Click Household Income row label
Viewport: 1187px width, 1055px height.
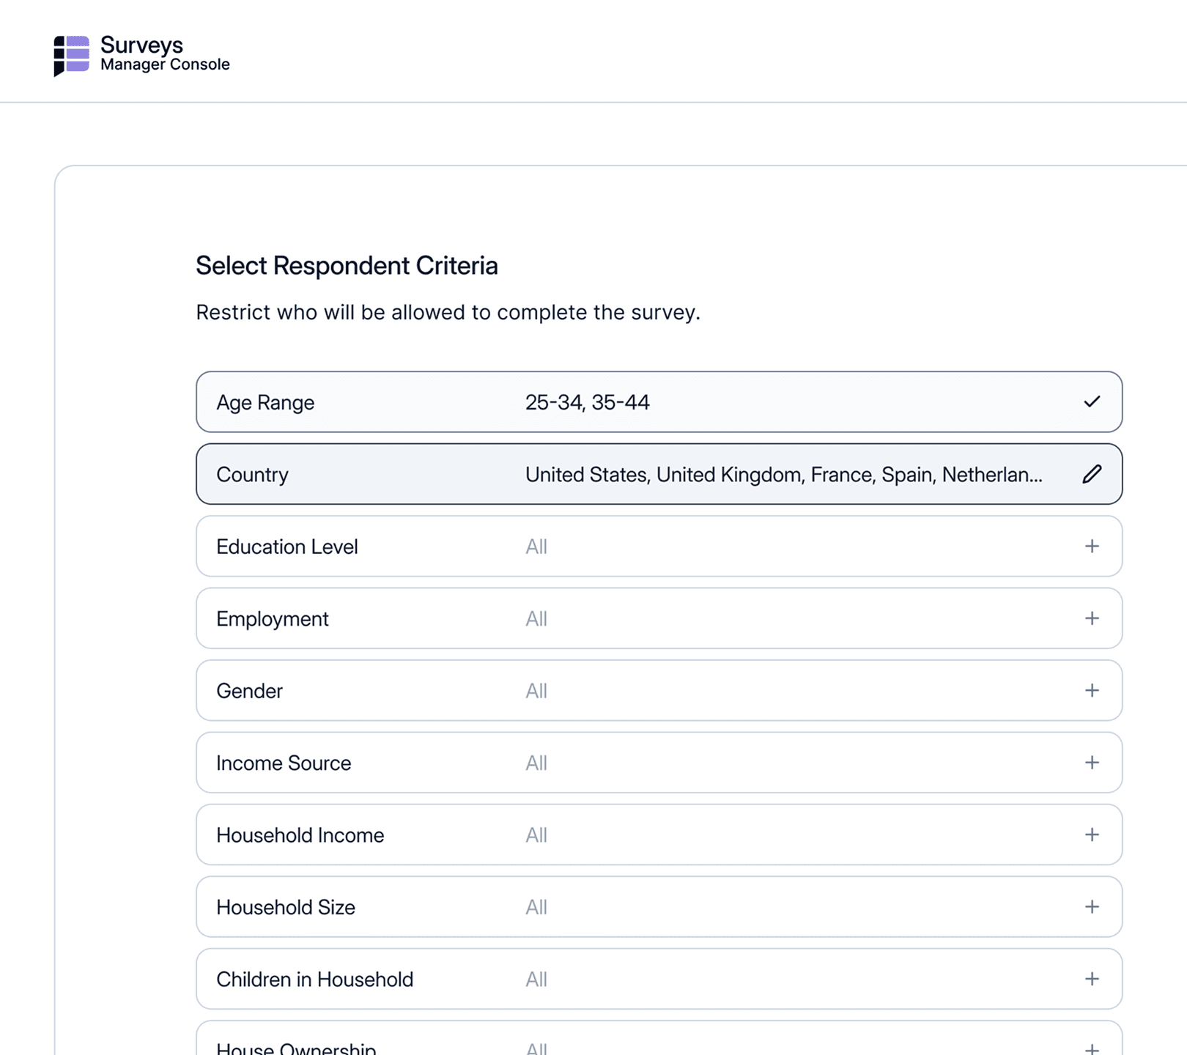tap(300, 835)
